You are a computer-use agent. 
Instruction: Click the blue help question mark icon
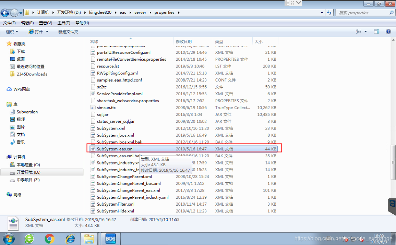point(388,32)
